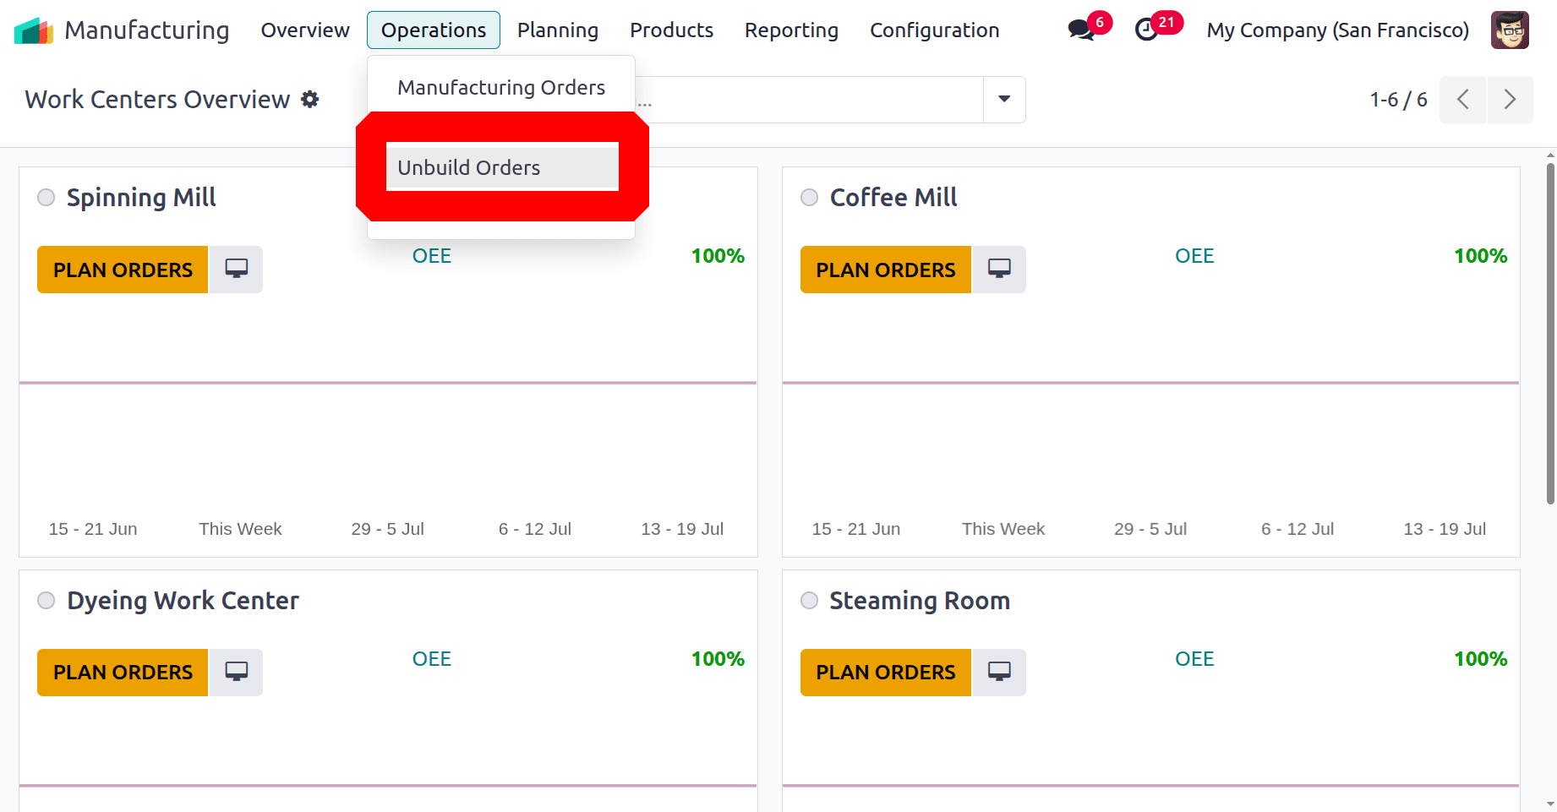Image resolution: width=1557 pixels, height=812 pixels.
Task: Open the Coffee Mill work center control panel icon
Action: (x=999, y=270)
